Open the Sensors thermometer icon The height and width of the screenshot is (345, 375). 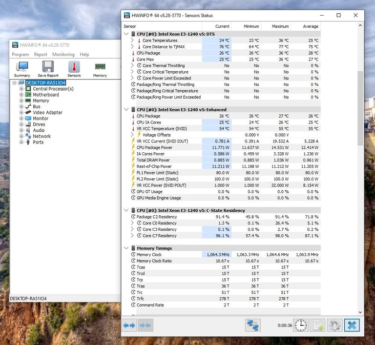click(74, 69)
